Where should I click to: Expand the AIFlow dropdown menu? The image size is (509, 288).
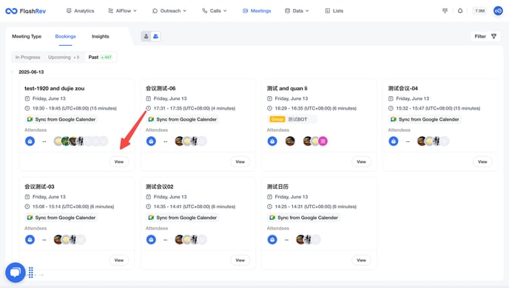(122, 10)
